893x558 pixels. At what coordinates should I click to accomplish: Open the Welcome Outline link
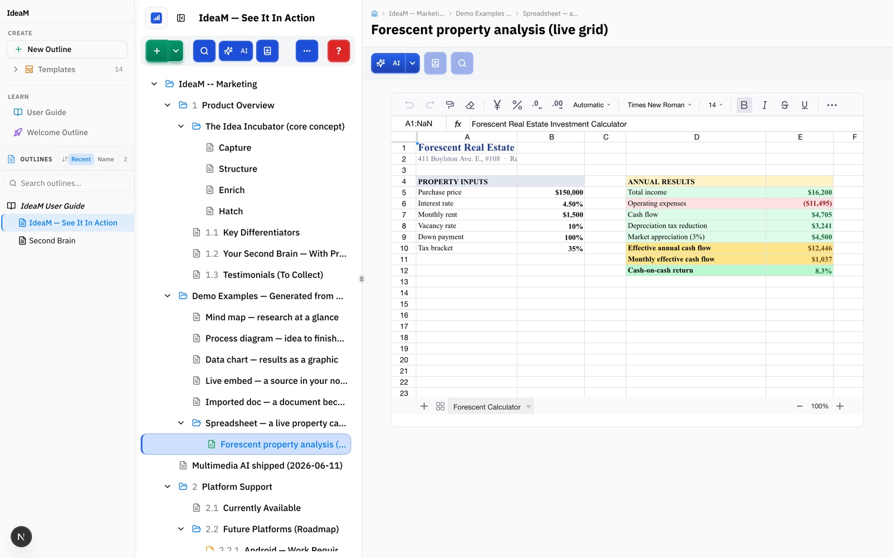point(57,132)
